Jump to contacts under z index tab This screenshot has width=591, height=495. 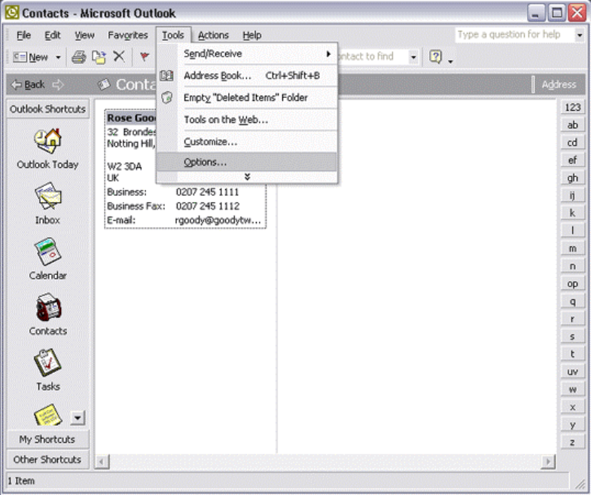572,442
